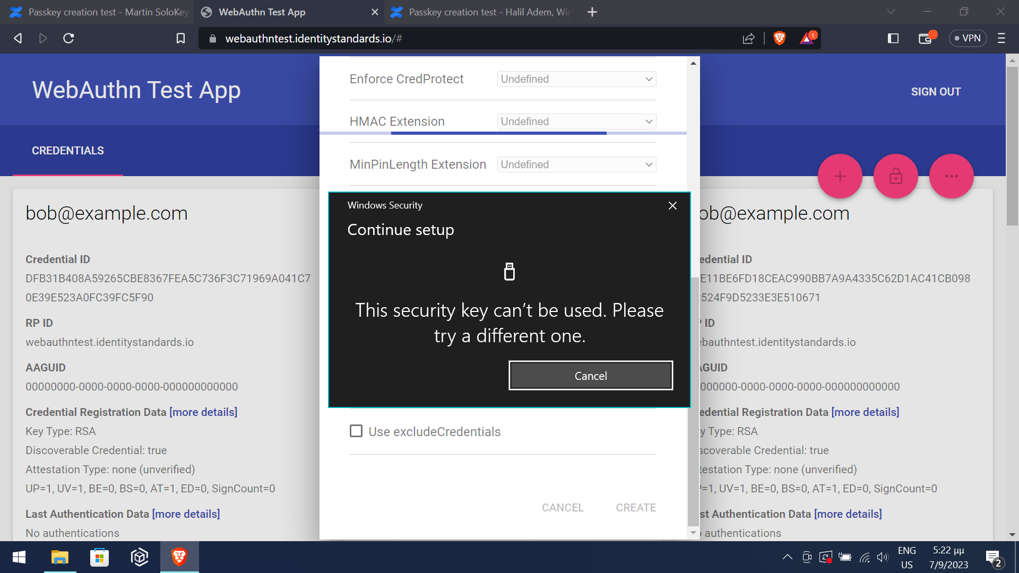Expand the MinPinLength Extension dropdown

576,164
